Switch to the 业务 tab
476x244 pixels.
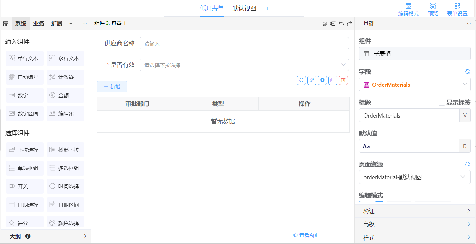click(39, 24)
